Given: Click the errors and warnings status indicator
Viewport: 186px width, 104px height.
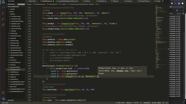Looking at the screenshot, I should point(5,103).
